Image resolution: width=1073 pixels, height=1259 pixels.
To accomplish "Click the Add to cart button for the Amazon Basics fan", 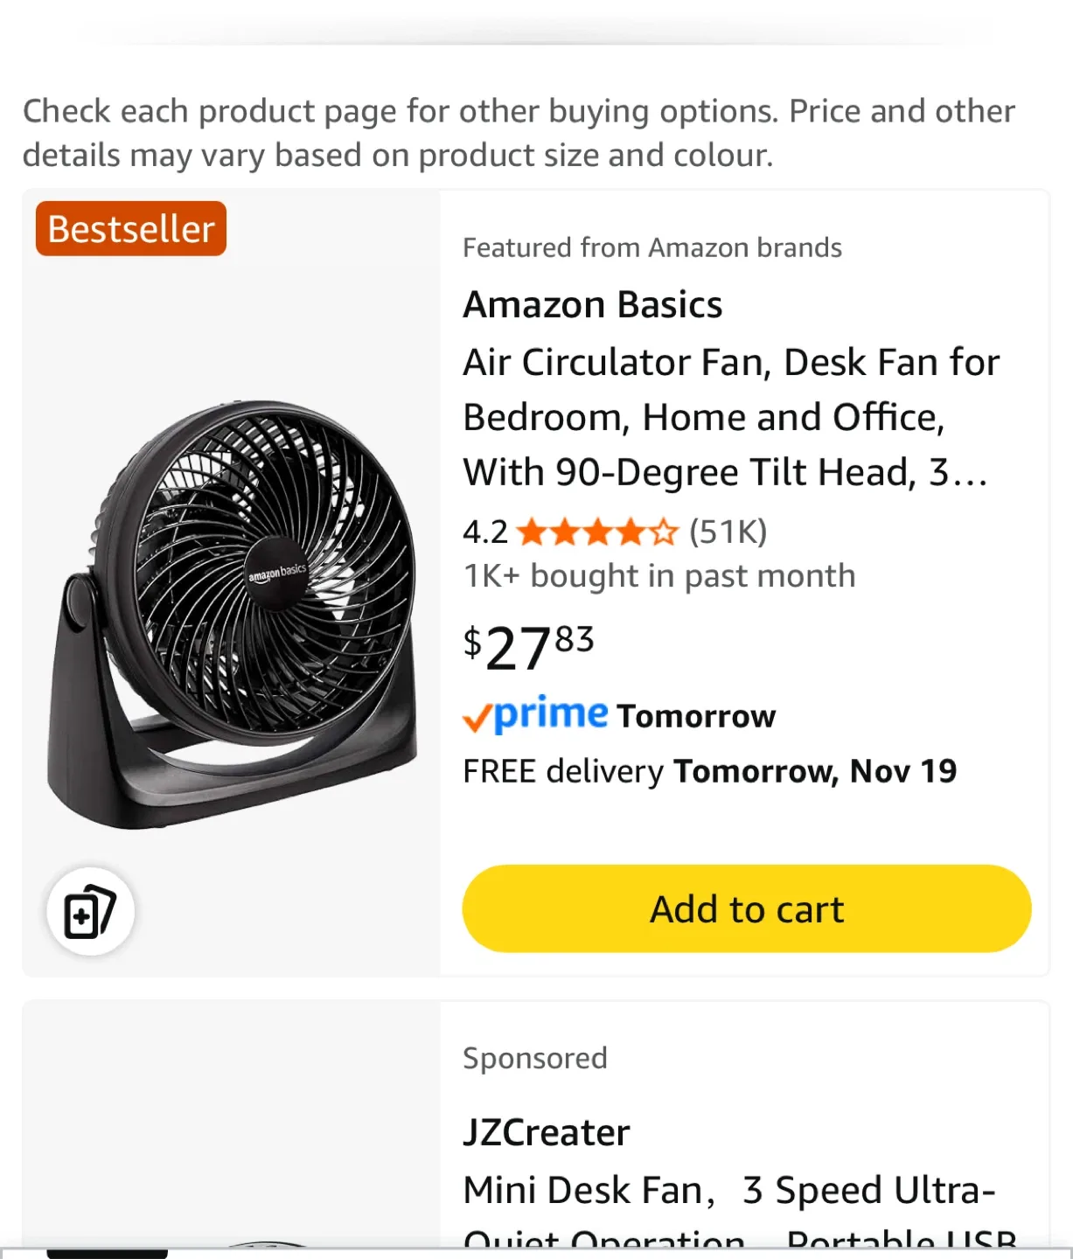I will point(746,908).
